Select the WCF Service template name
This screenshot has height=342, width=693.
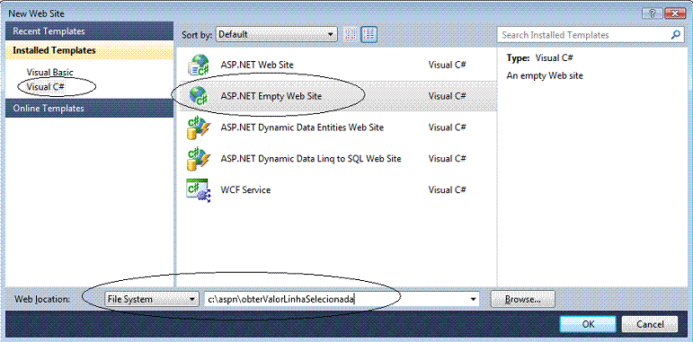click(x=245, y=190)
